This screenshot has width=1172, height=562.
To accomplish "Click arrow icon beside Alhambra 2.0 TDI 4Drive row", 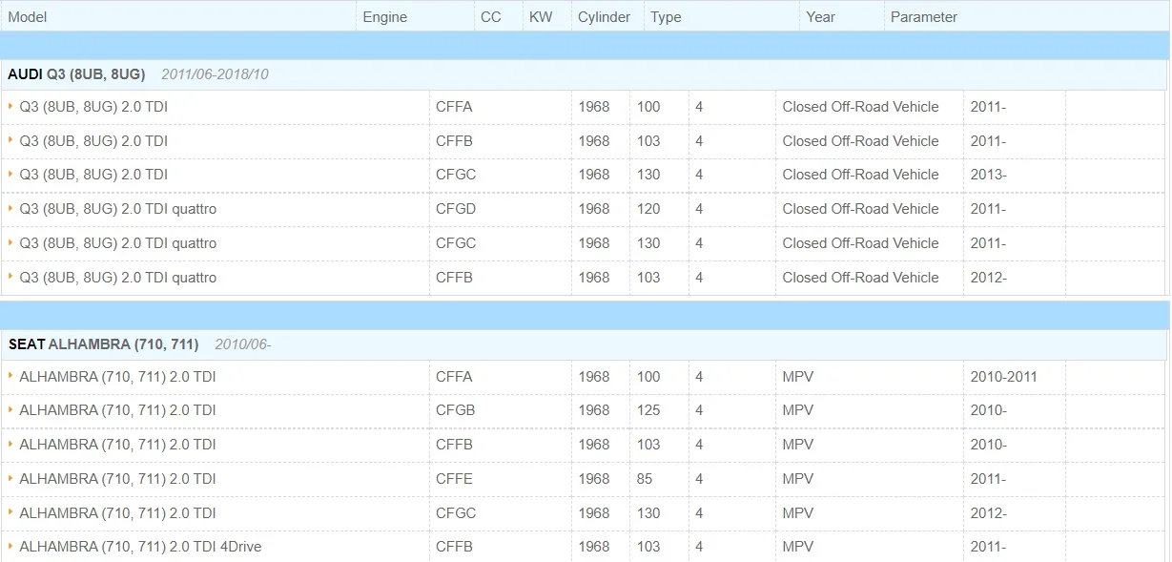I will pos(10,547).
